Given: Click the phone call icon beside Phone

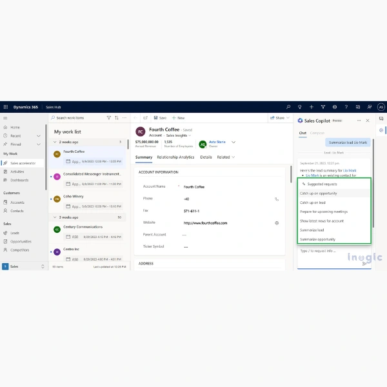Looking at the screenshot, I should (x=277, y=199).
